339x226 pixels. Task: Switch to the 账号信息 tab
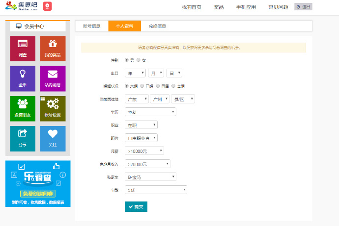tap(92, 26)
